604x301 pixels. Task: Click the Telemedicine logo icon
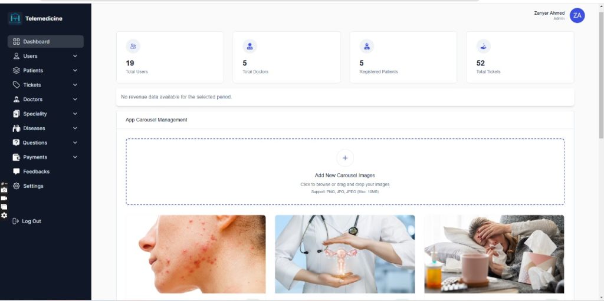pos(15,18)
